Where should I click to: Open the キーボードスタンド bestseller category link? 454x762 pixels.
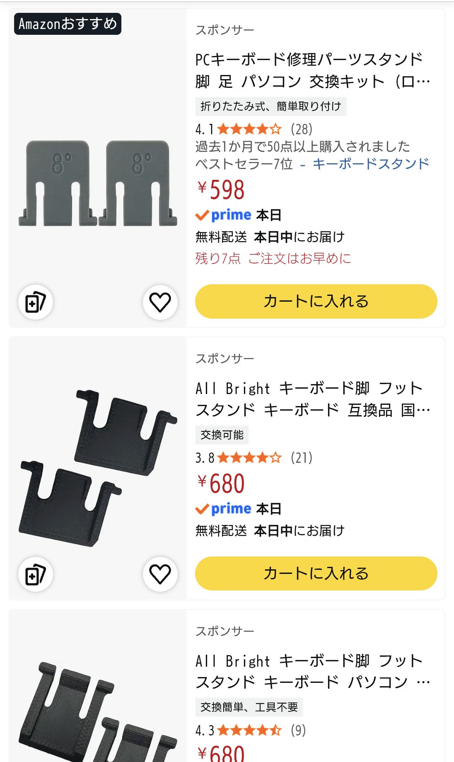[x=371, y=164]
